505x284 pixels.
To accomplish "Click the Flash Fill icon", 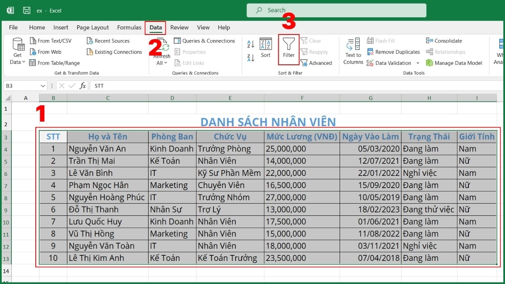I will tap(381, 40).
